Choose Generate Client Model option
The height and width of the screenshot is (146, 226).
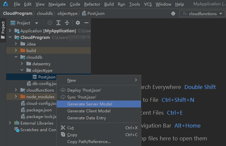pos(89,111)
